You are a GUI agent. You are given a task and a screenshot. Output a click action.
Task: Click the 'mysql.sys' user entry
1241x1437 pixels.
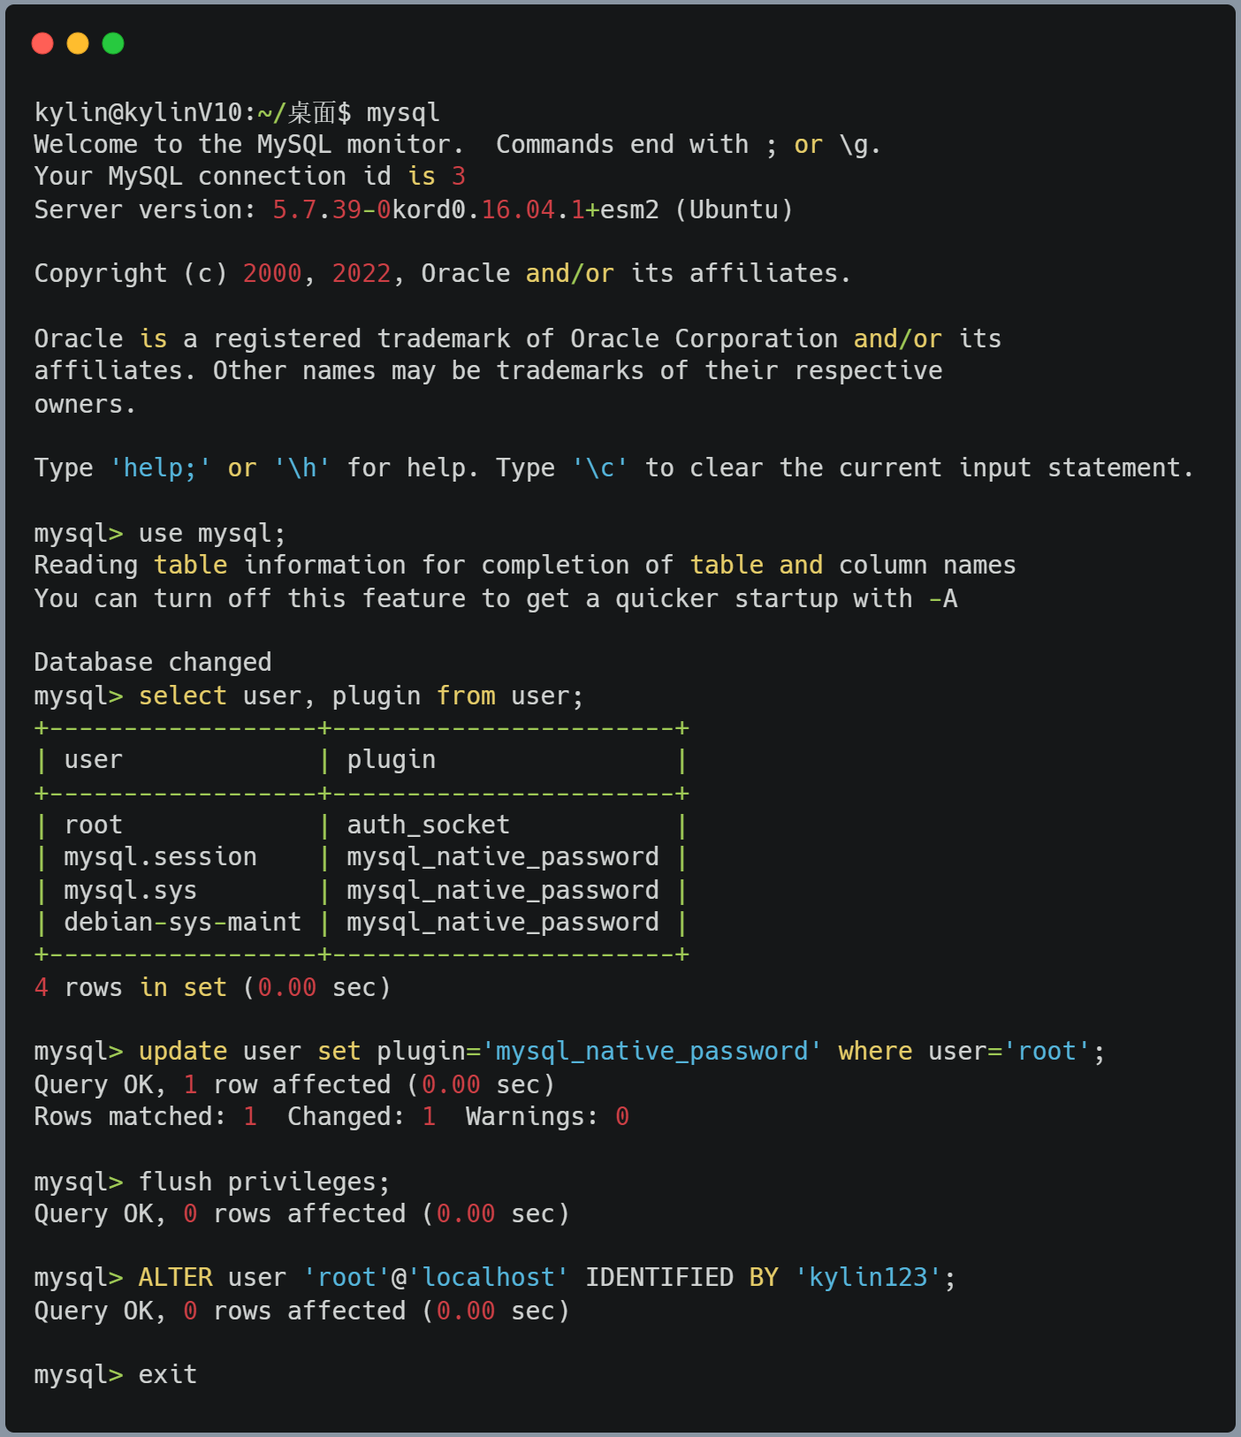[x=130, y=890]
